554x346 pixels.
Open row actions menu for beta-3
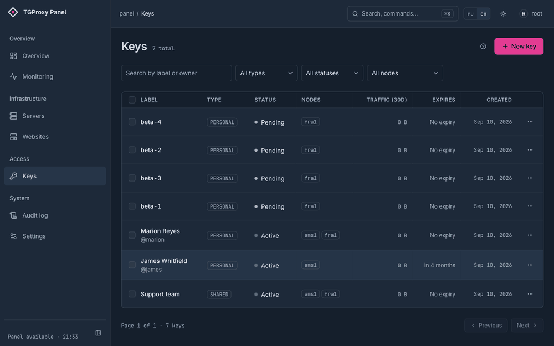tap(530, 178)
